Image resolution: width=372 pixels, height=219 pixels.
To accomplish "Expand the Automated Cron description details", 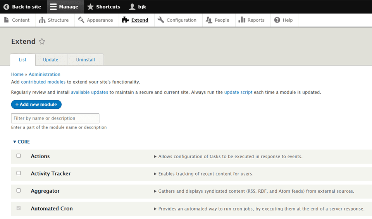I will pos(155,209).
